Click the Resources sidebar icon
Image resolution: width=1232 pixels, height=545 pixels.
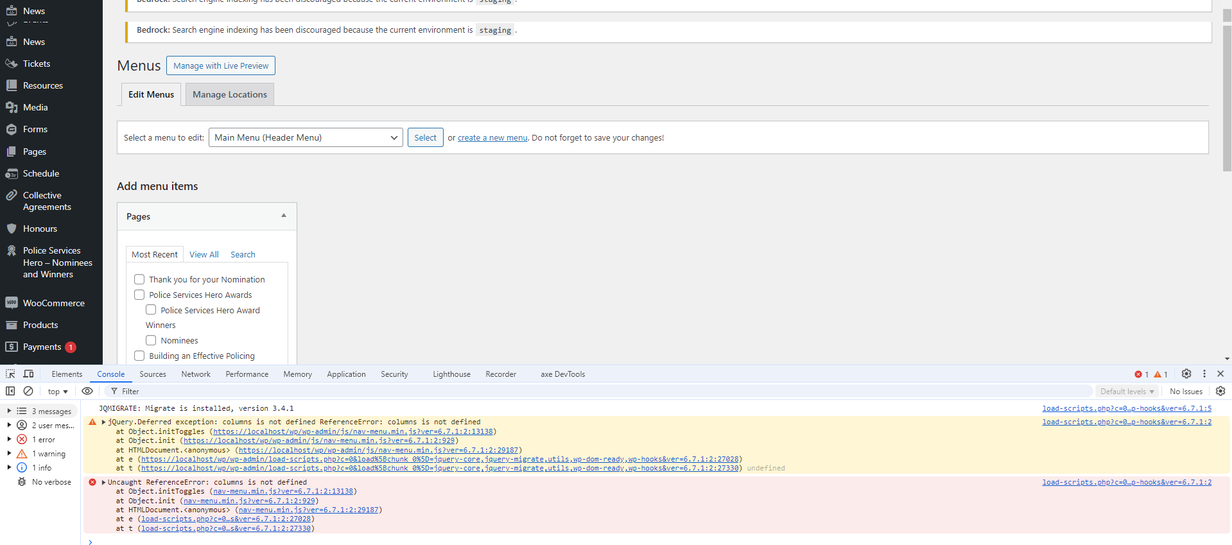click(x=11, y=85)
